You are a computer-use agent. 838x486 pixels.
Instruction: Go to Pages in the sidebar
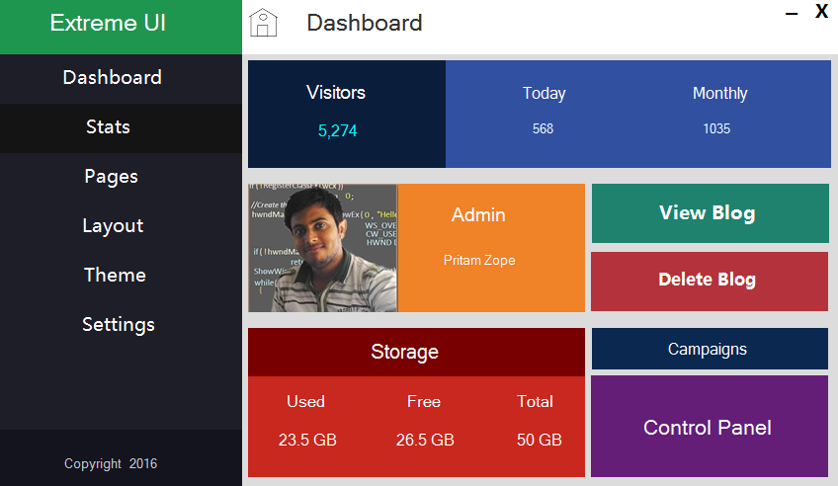coord(111,177)
